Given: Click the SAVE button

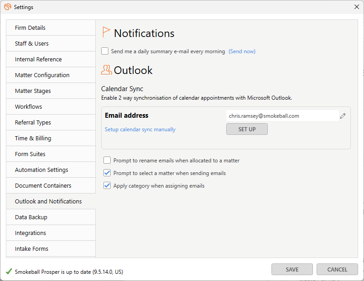Looking at the screenshot, I should pyautogui.click(x=292, y=269).
